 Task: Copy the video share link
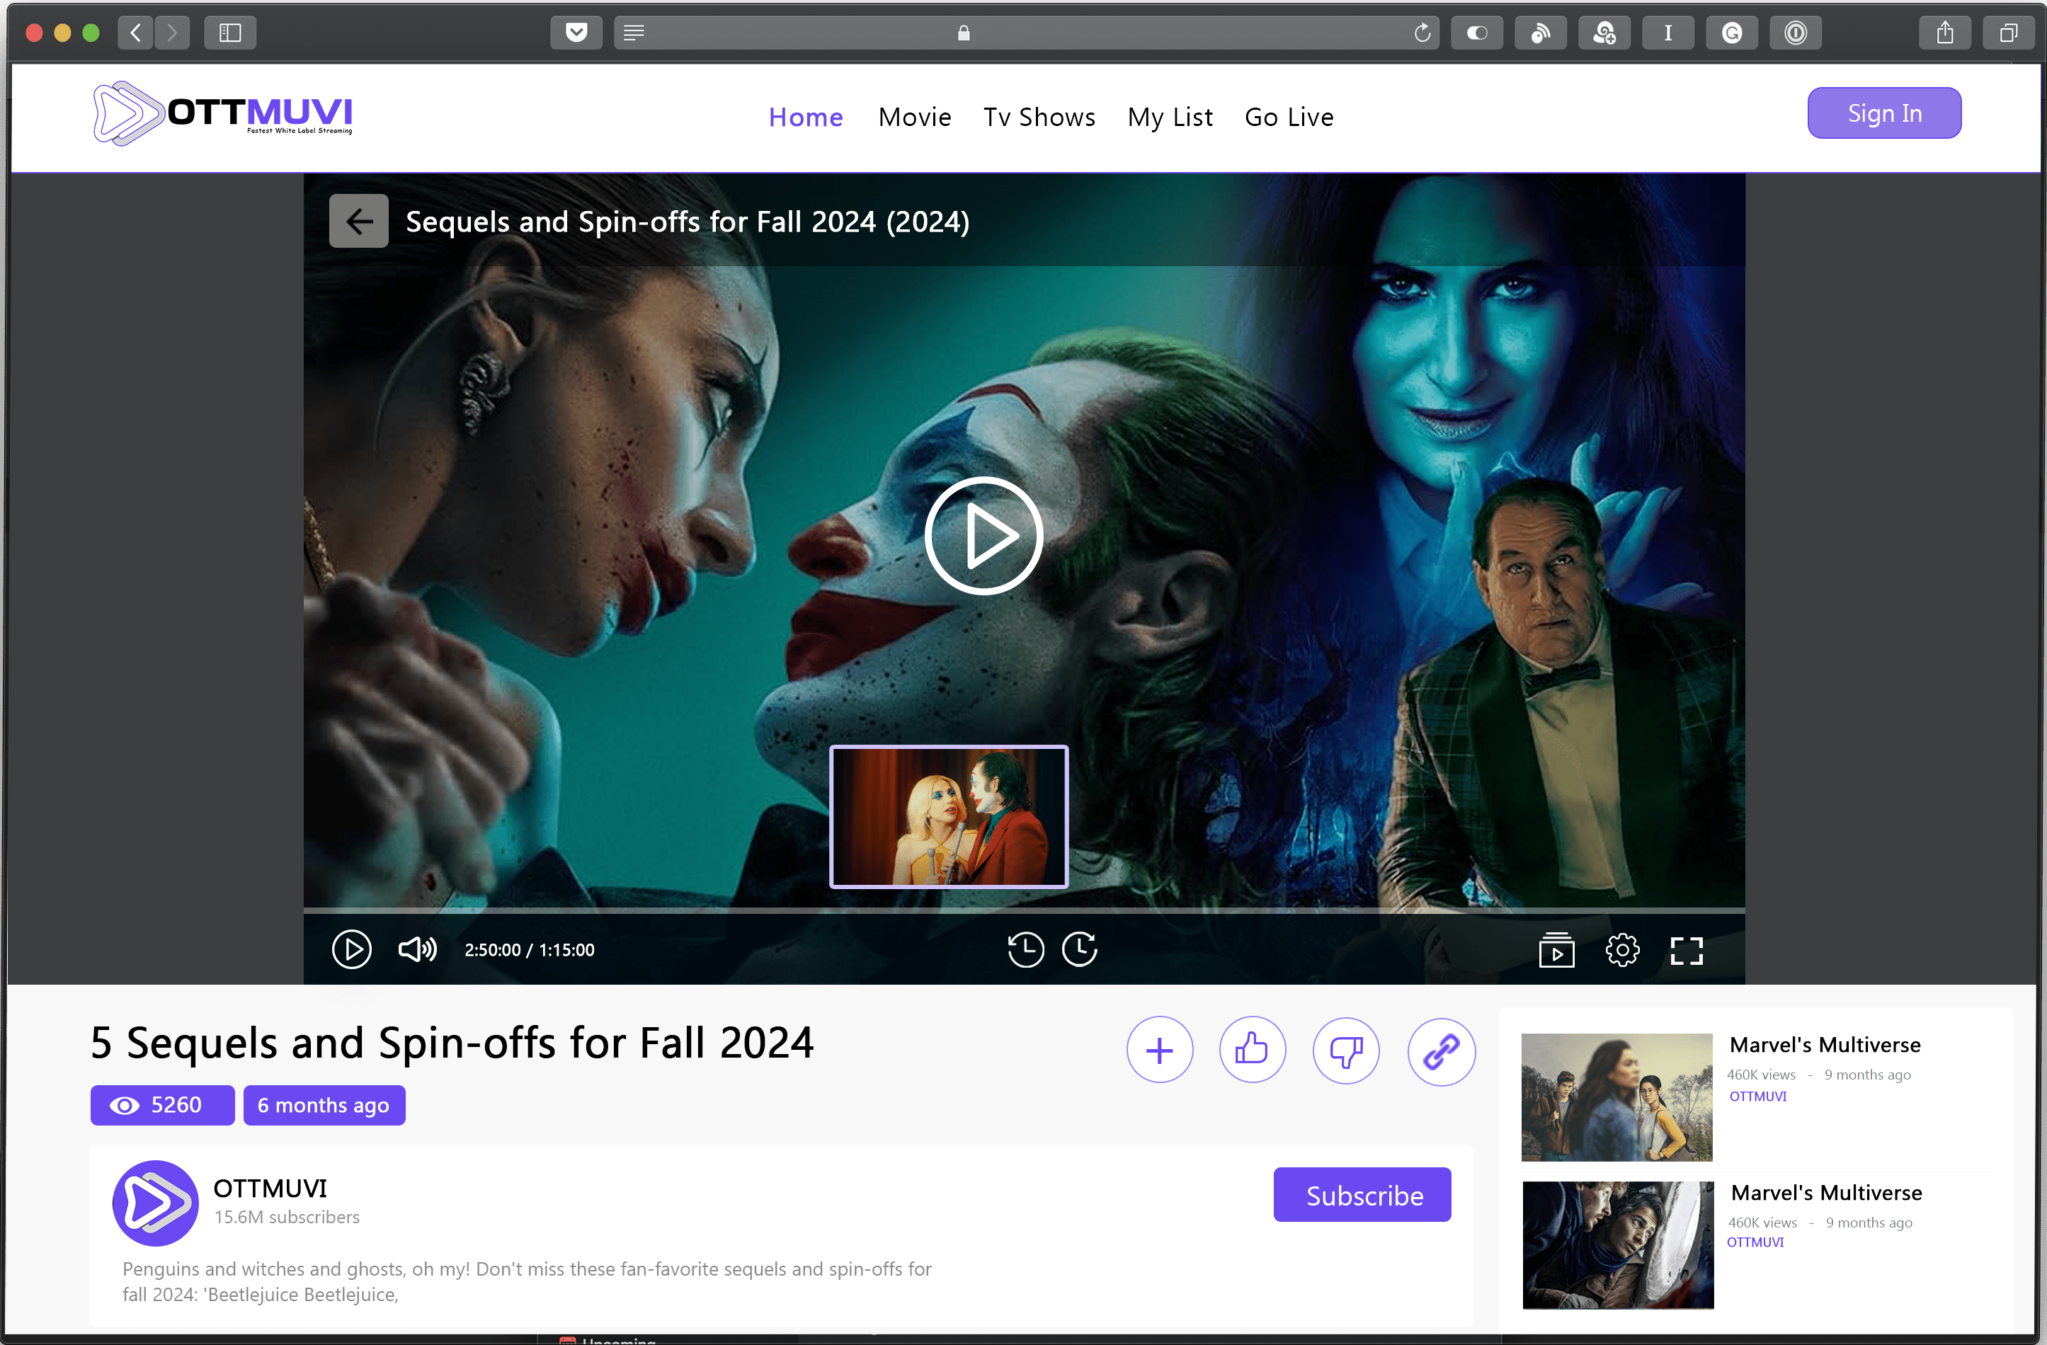[x=1441, y=1050]
